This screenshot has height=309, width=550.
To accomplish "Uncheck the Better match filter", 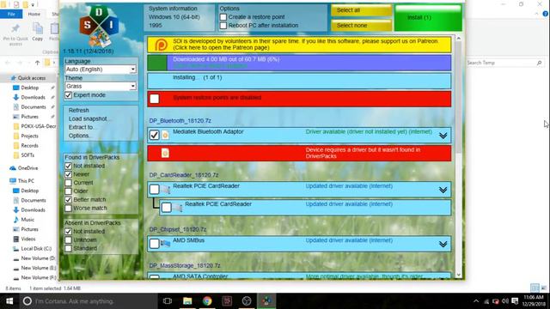I will [69, 199].
